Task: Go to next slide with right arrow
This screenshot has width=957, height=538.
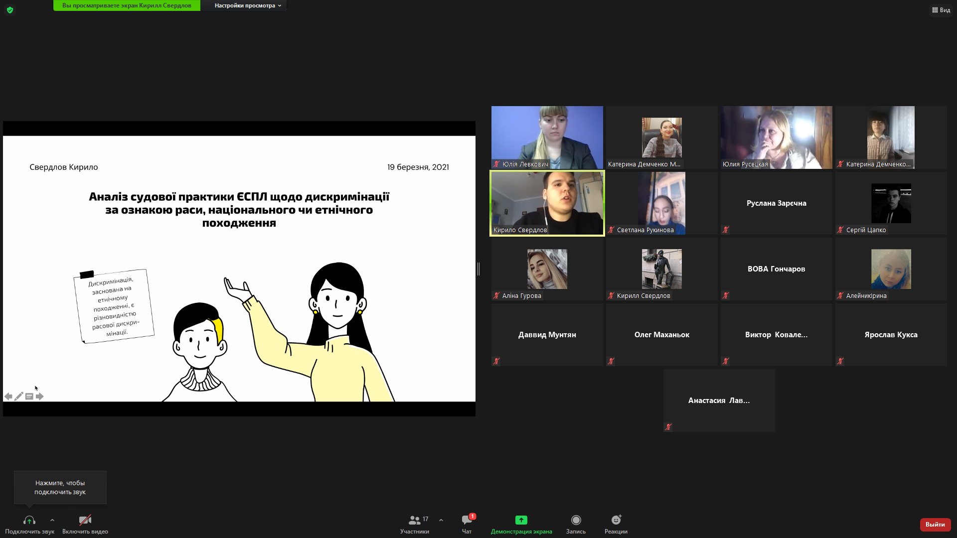Action: click(40, 397)
